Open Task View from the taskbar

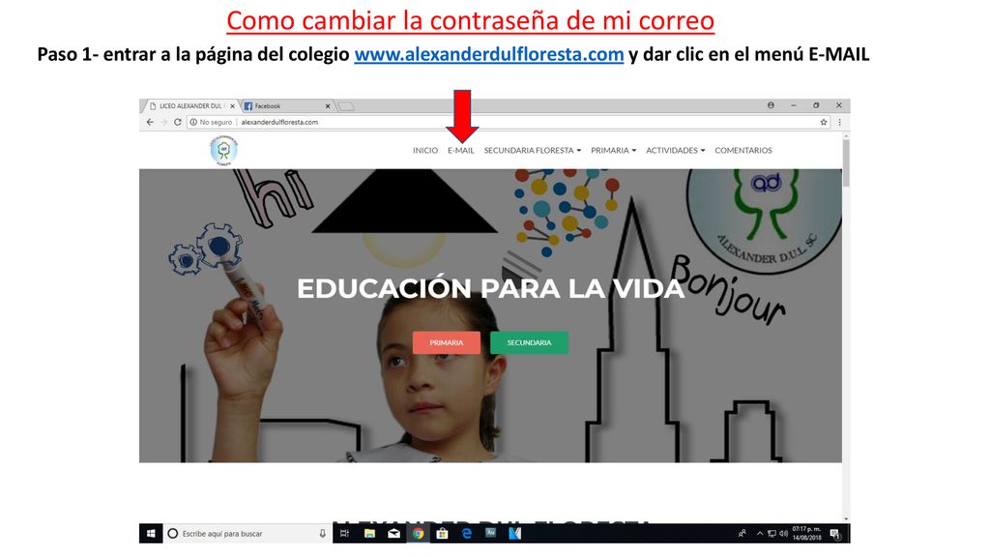(x=344, y=534)
